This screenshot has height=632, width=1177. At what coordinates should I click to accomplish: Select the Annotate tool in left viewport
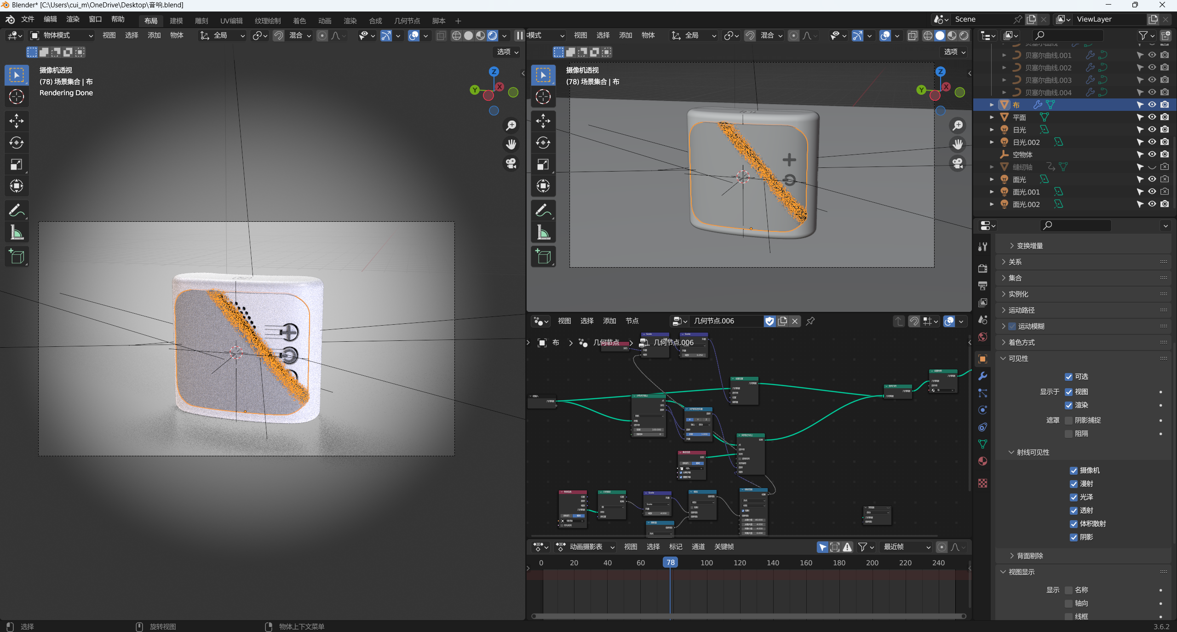tap(17, 211)
